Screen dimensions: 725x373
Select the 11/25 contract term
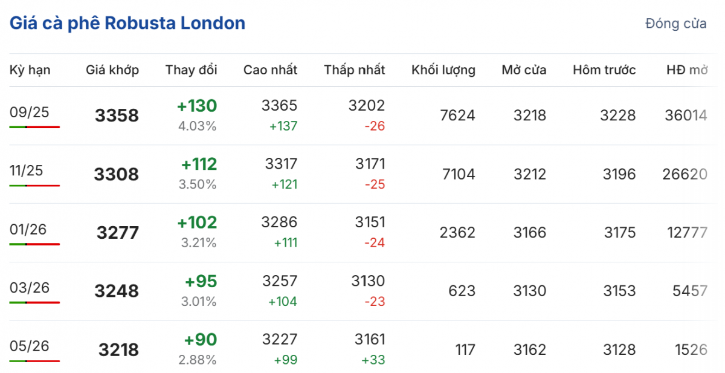pos(27,170)
